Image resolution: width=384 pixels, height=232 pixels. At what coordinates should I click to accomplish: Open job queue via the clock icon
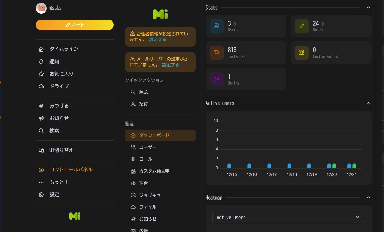[x=133, y=195]
